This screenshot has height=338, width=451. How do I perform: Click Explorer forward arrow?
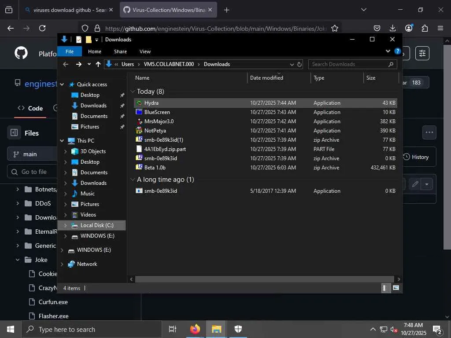pyautogui.click(x=78, y=64)
